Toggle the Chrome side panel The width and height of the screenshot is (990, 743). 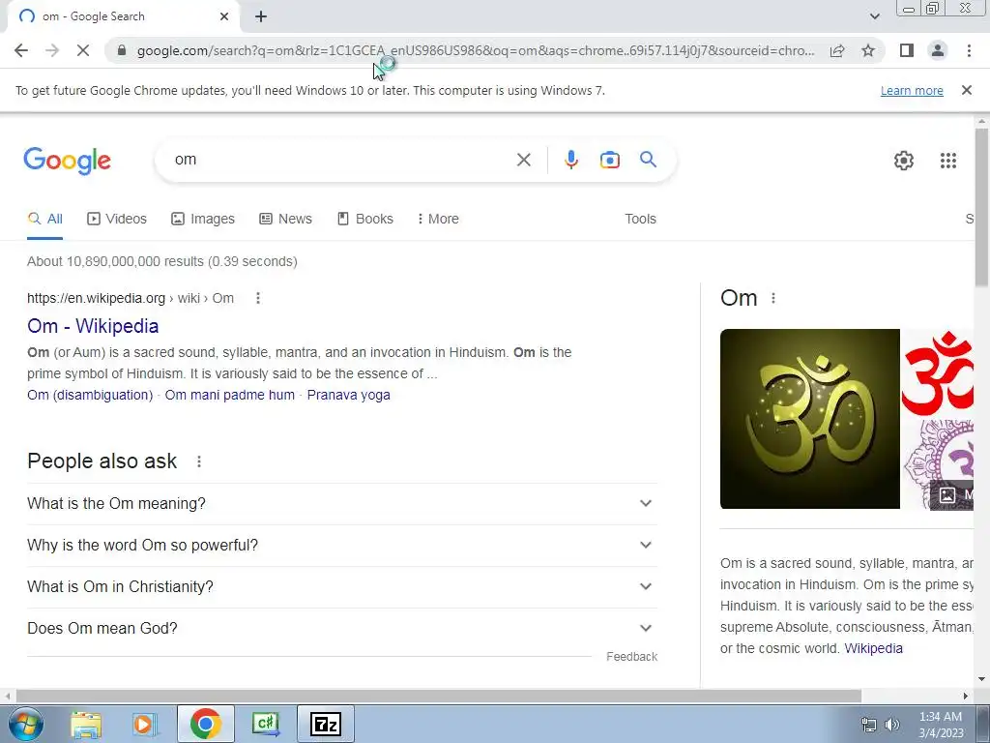(x=907, y=50)
